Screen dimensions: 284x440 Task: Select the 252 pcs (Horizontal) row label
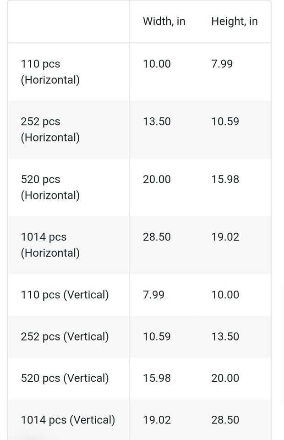(50, 130)
